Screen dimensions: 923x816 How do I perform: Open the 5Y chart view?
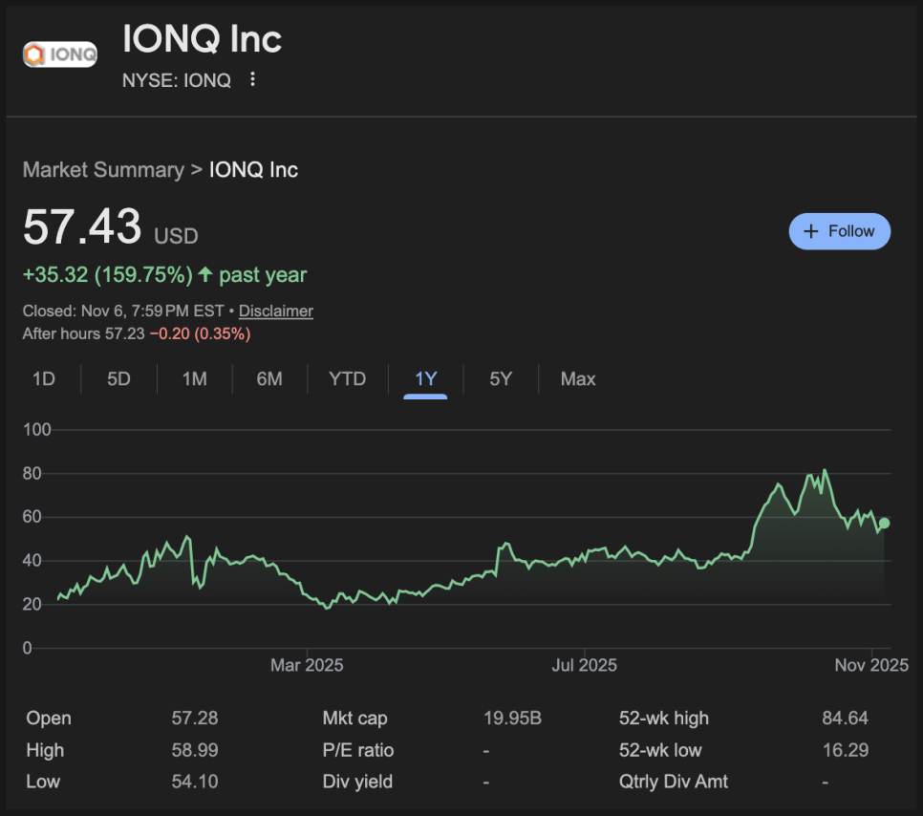(x=501, y=379)
